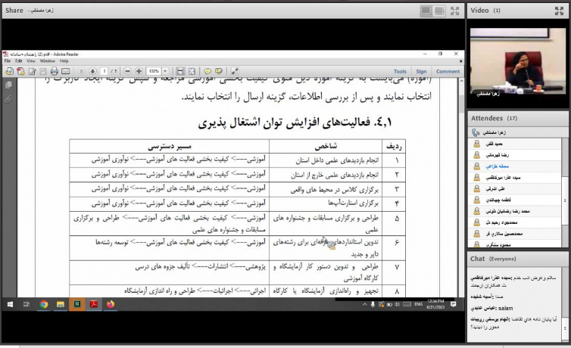
Task: Toggle the second Share pod layout view button
Action: click(x=439, y=11)
